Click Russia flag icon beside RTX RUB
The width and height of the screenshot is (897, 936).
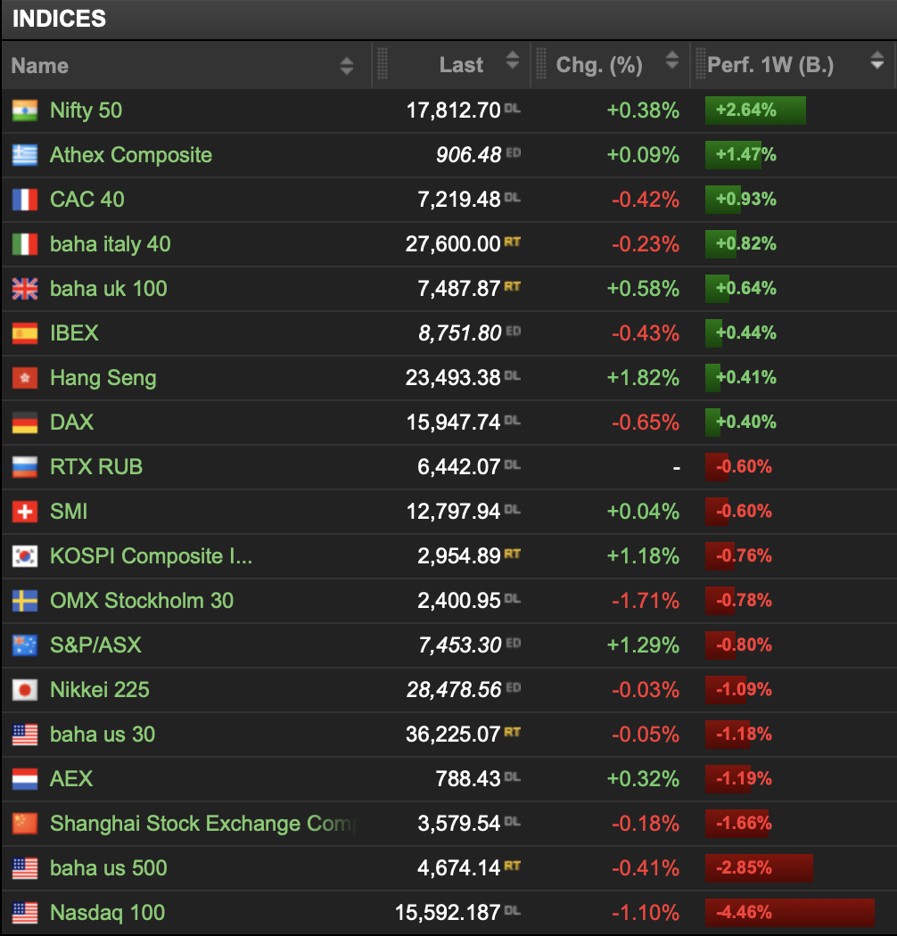coord(25,467)
